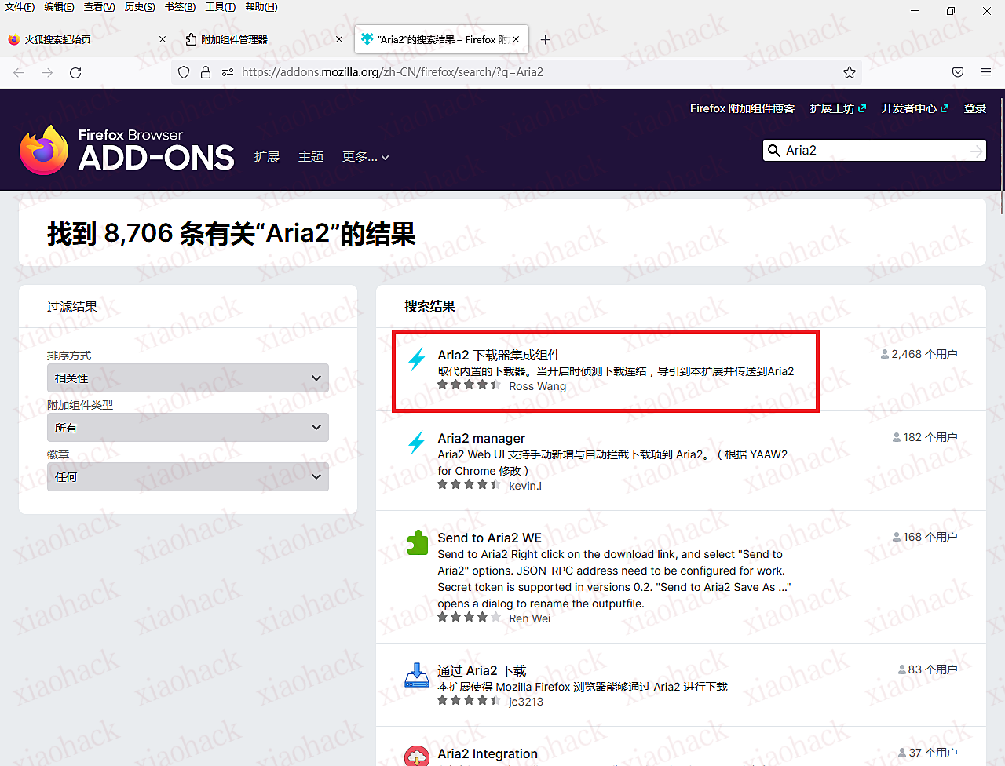Open the 徽章 dropdown showing 任何
The width and height of the screenshot is (1005, 766).
pos(188,476)
